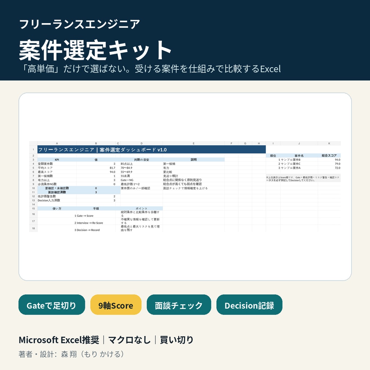Select column header A in the spreadsheet
The height and width of the screenshot is (370, 370).
[57, 143]
